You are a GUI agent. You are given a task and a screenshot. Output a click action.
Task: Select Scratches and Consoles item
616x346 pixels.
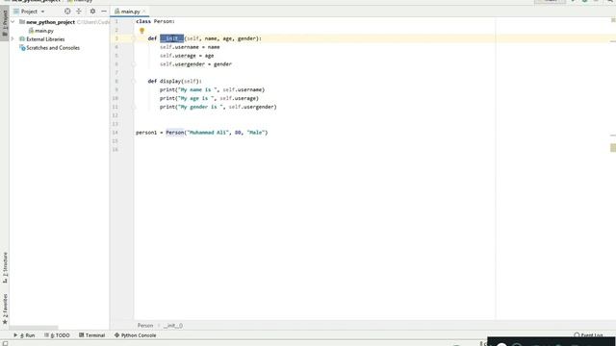point(53,48)
